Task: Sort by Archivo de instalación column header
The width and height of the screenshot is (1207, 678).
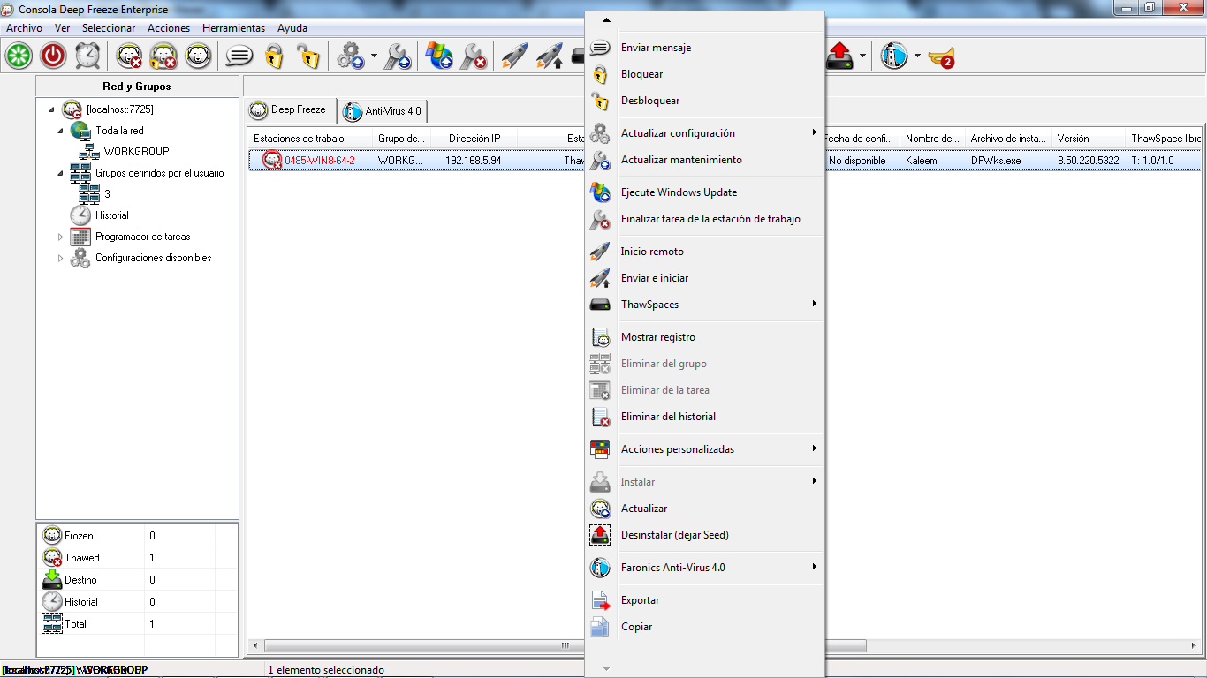Action: pyautogui.click(x=1008, y=139)
